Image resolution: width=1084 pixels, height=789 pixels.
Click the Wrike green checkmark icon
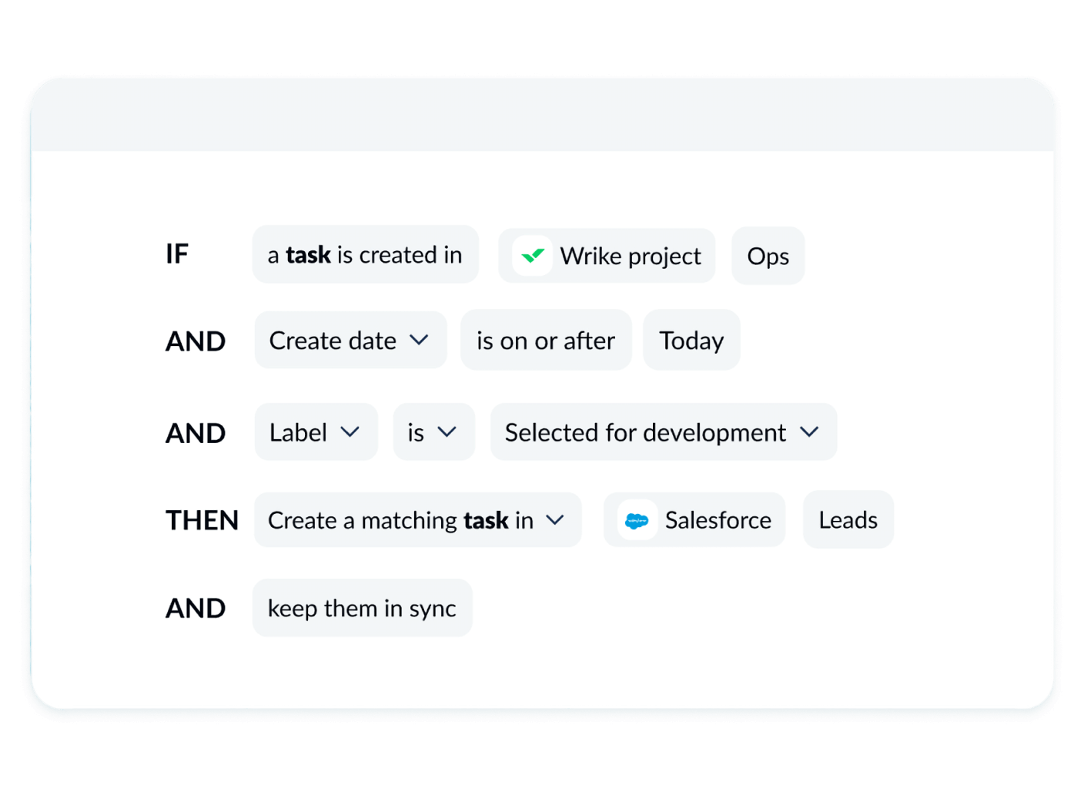click(532, 256)
